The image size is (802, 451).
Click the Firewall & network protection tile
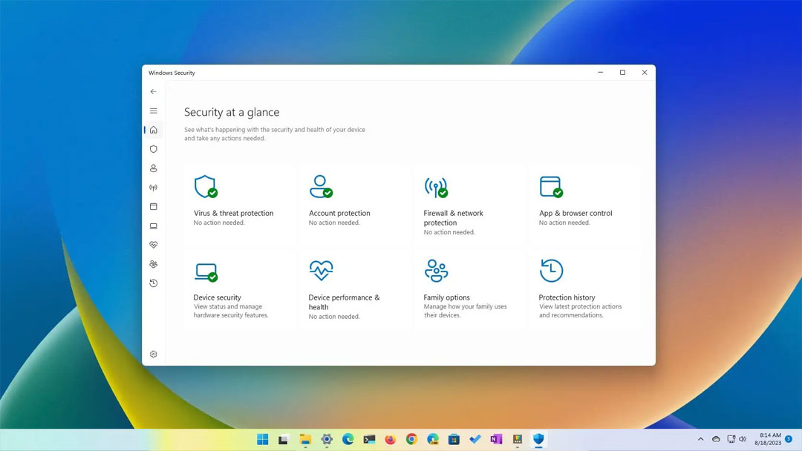470,204
